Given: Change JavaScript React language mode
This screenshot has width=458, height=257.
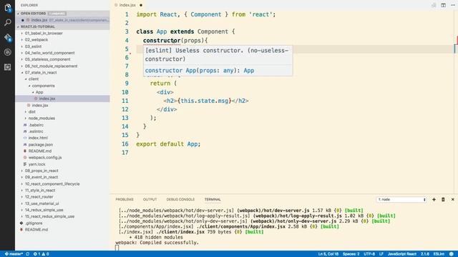Looking at the screenshot, I should tap(402, 254).
